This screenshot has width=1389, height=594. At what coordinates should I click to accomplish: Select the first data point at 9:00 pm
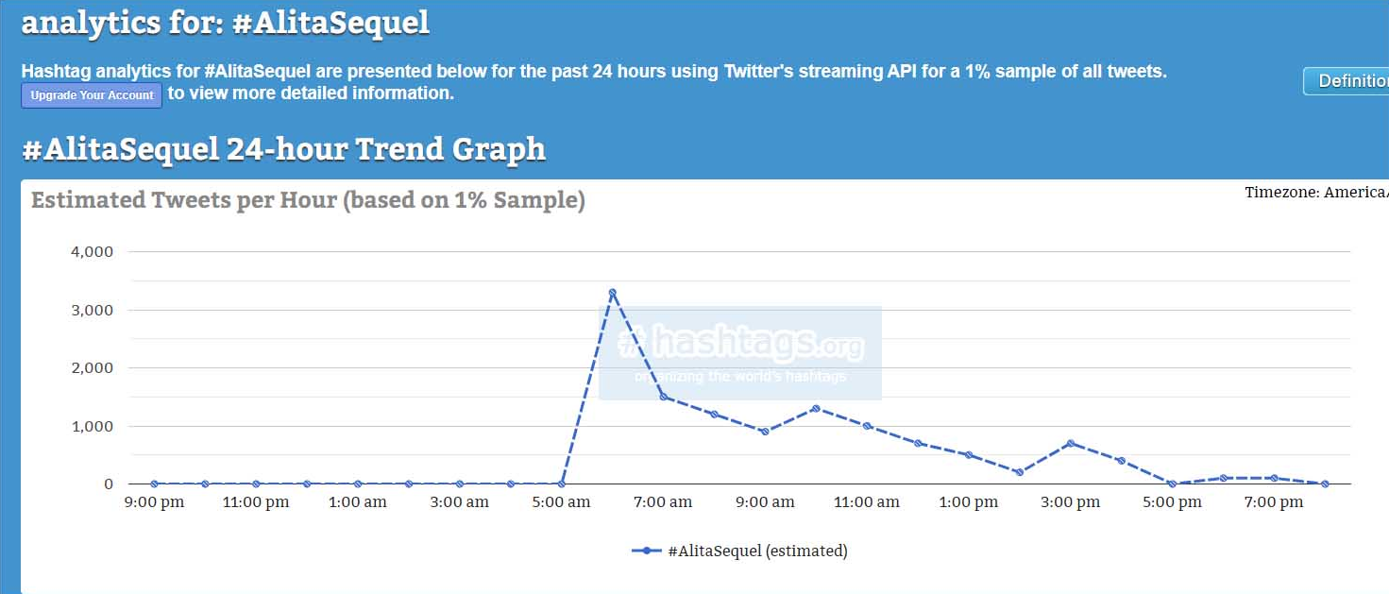154,484
